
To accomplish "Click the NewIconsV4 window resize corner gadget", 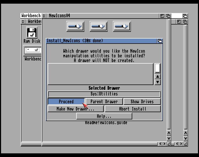I will 169,144.
